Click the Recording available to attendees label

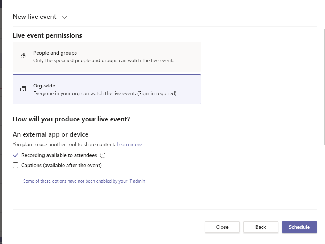(x=59, y=155)
